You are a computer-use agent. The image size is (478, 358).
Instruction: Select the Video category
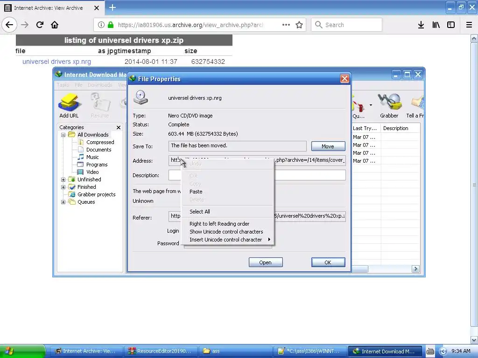click(x=92, y=172)
